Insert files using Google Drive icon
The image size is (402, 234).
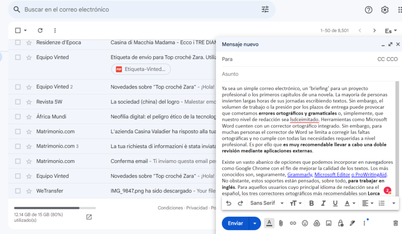coord(317,223)
